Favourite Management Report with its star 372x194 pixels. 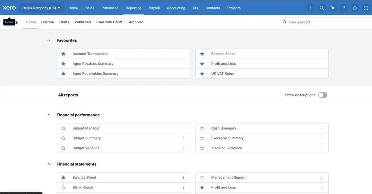tap(202, 177)
